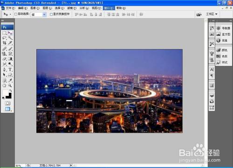This screenshot has width=233, height=168.
Task: Open the Character panel icon
Action: point(212,70)
